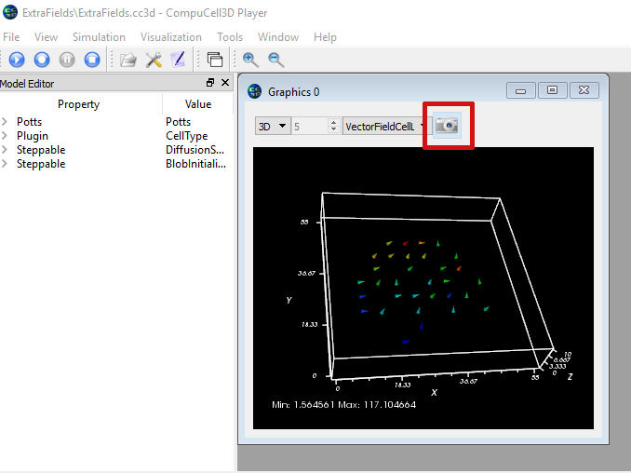The width and height of the screenshot is (631, 473).
Task: Open the 3D projection dropdown
Action: point(273,125)
